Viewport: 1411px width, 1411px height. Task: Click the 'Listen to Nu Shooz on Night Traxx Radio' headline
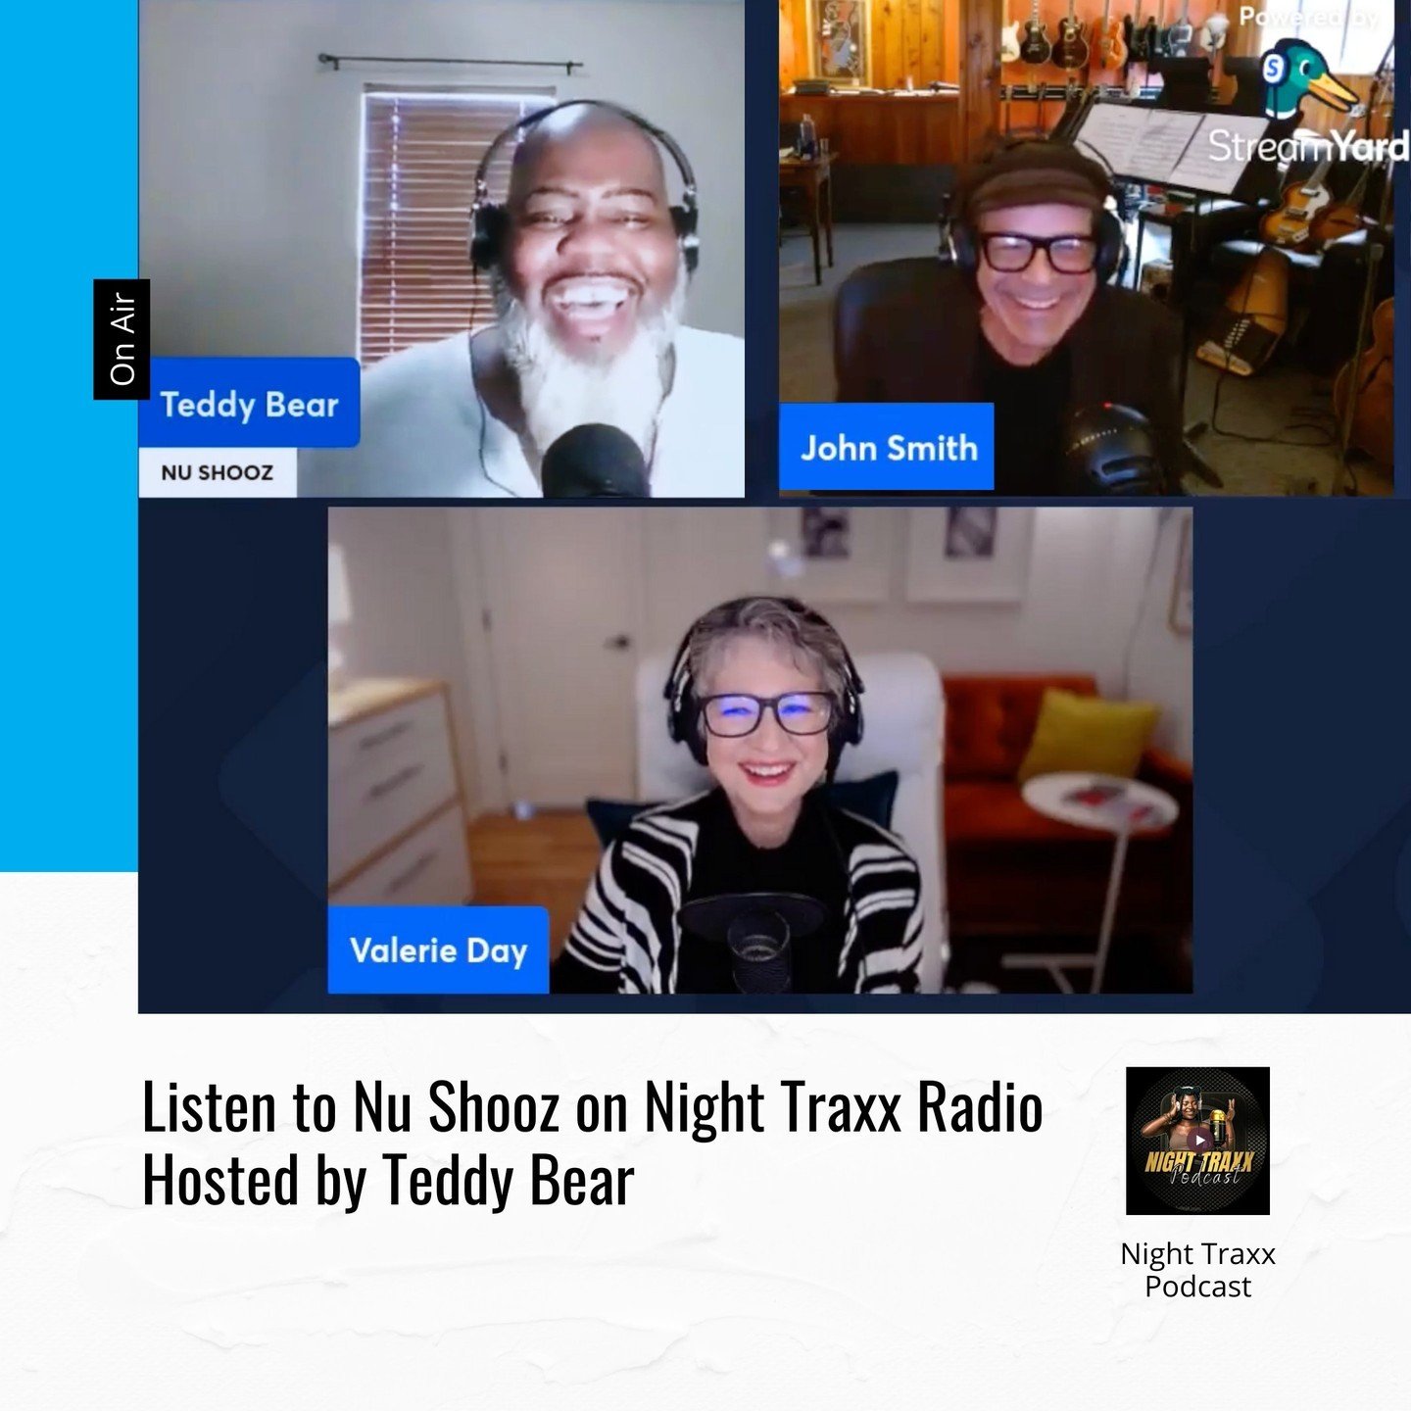pos(593,1108)
